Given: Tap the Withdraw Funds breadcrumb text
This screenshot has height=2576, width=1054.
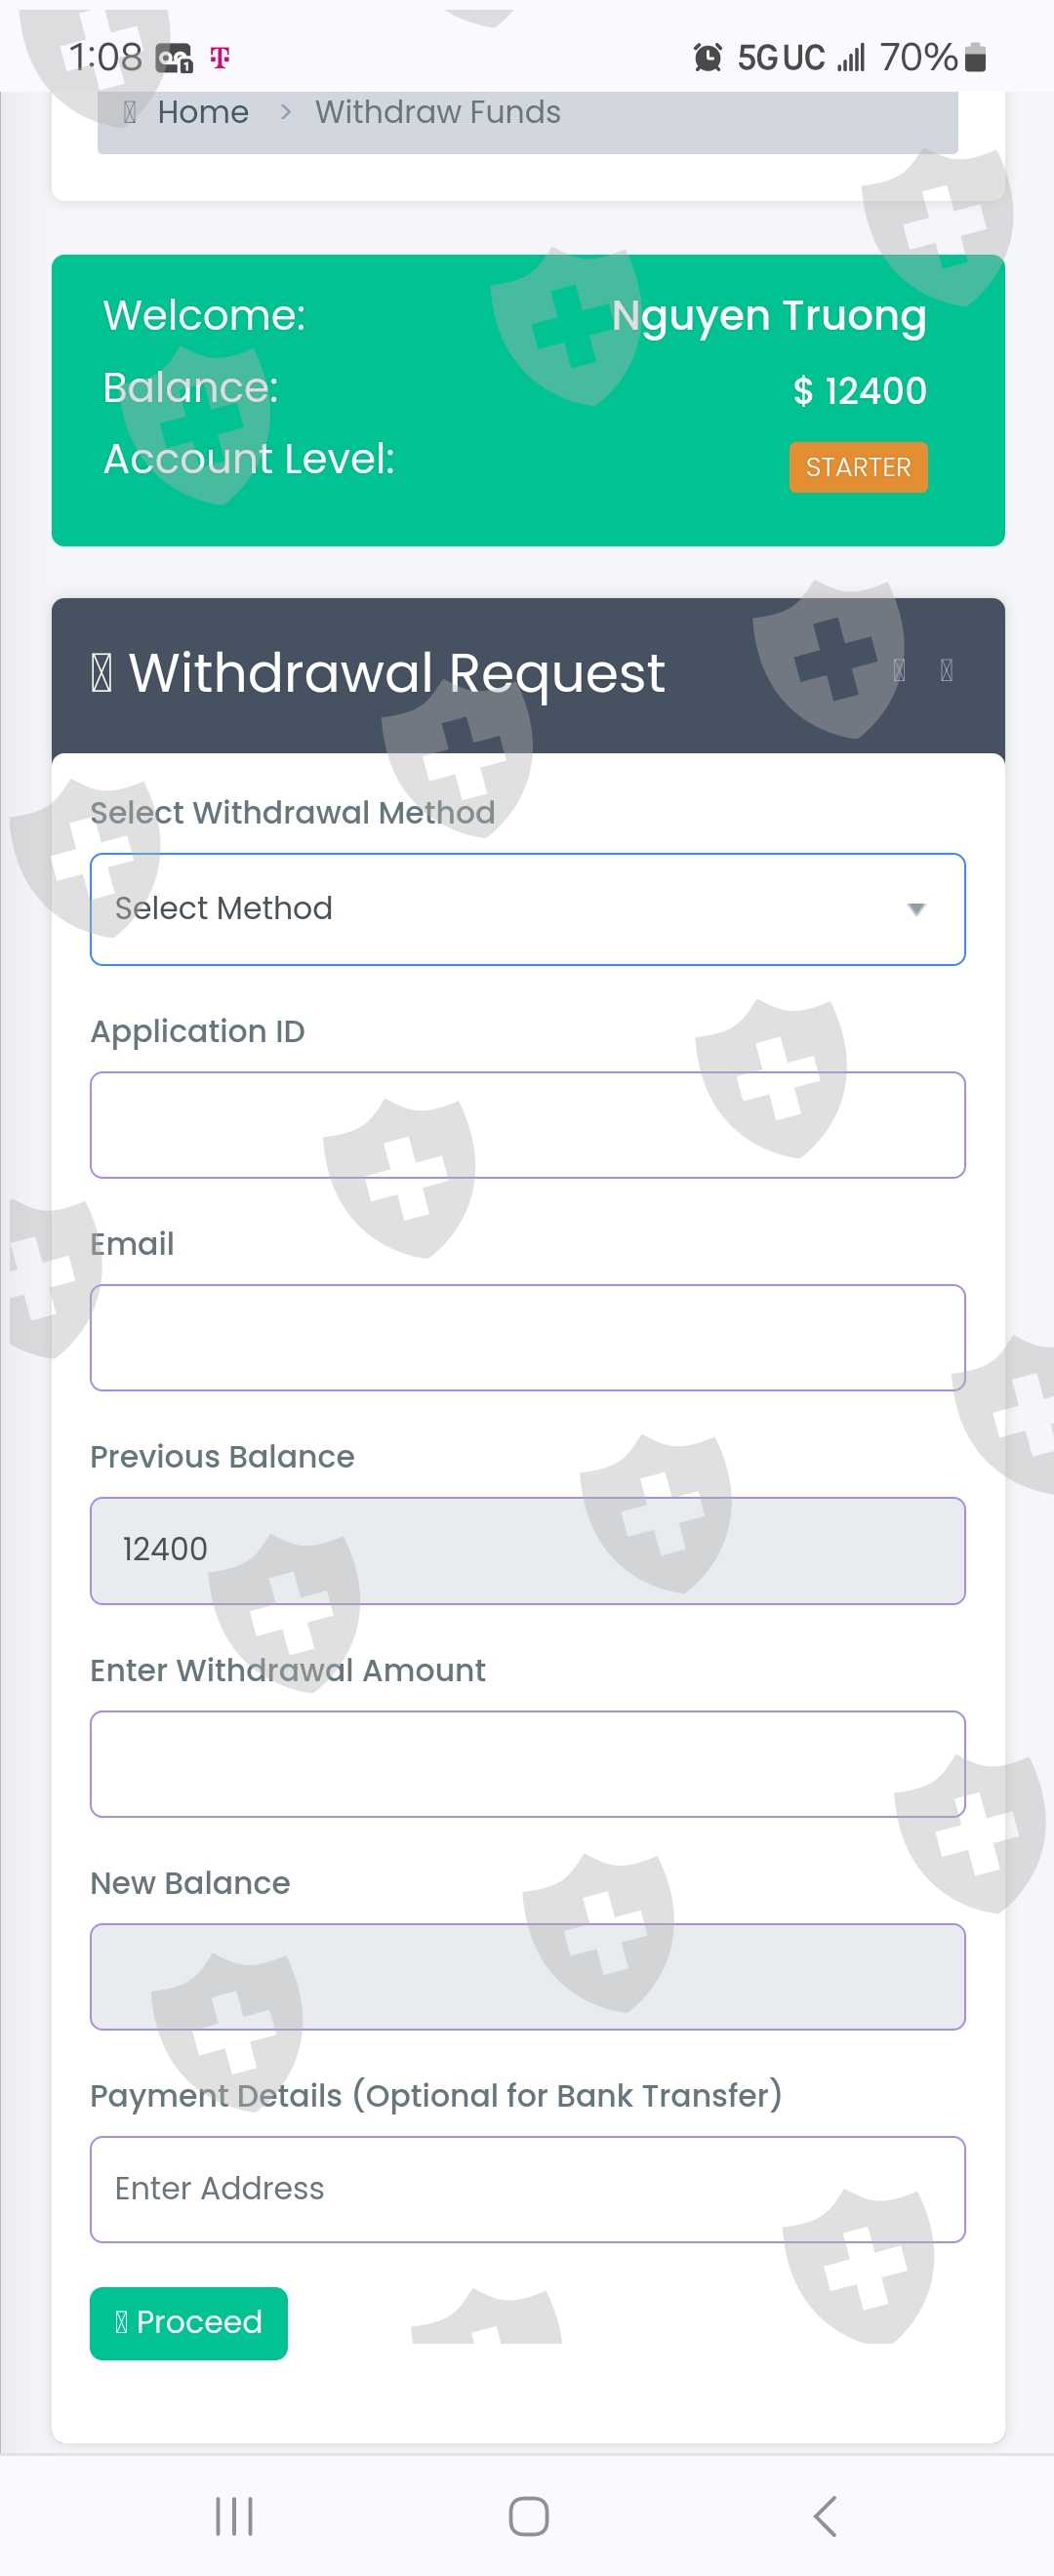Looking at the screenshot, I should [437, 112].
